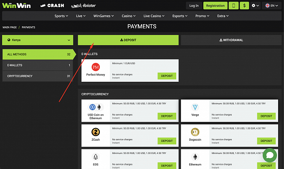Viewport: 284px width, 169px height.
Task: Open the Aviator game link
Action: click(x=84, y=5)
